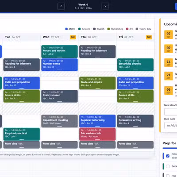Image resolution: width=177 pixels, height=177 pixels.
Task: Click the Tutor / duty legend label
Action: tap(145, 29)
